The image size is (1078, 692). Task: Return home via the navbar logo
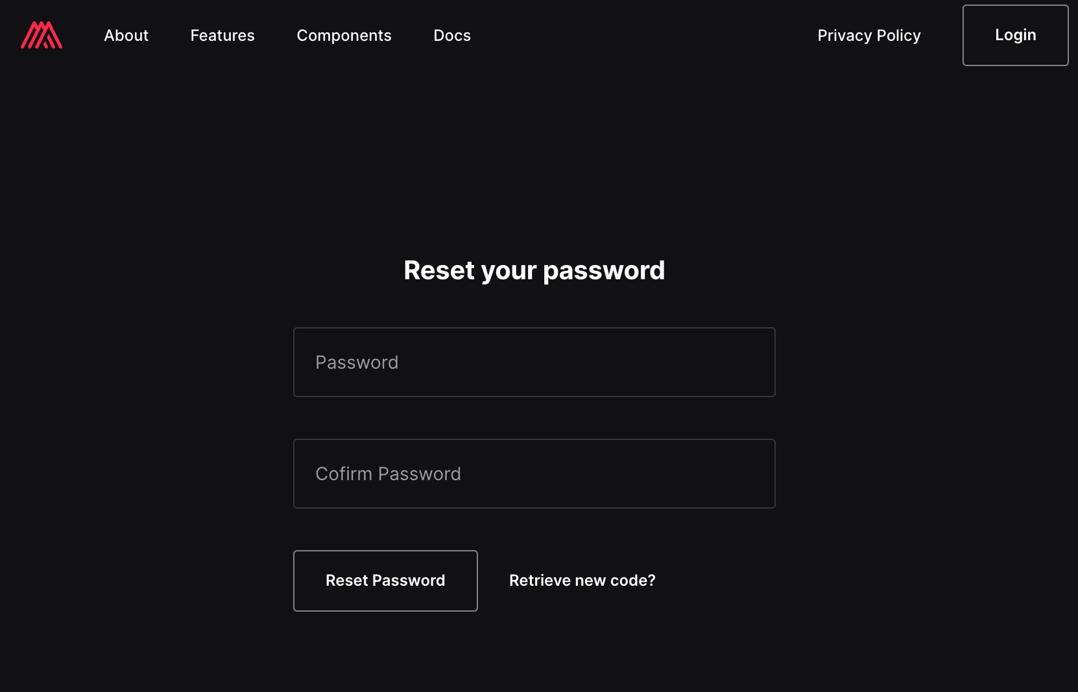tap(42, 35)
